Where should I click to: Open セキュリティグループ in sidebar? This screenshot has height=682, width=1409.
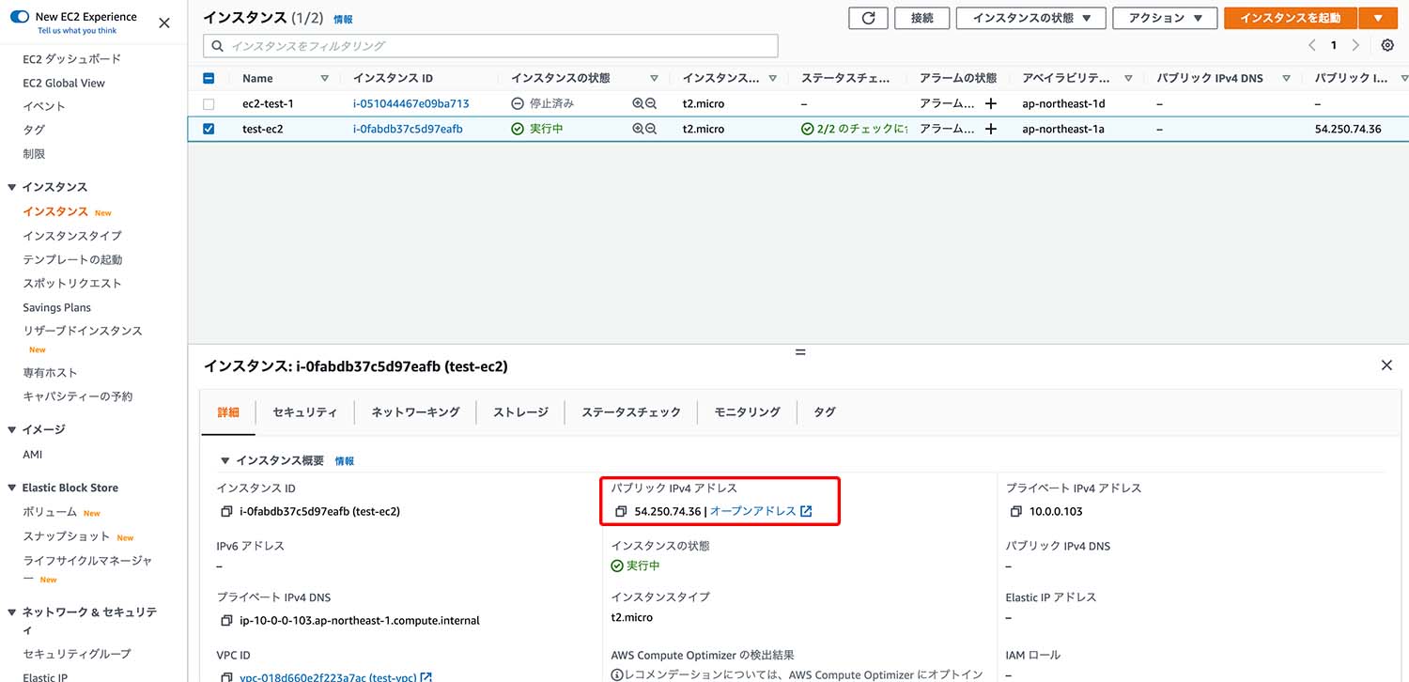pos(77,653)
